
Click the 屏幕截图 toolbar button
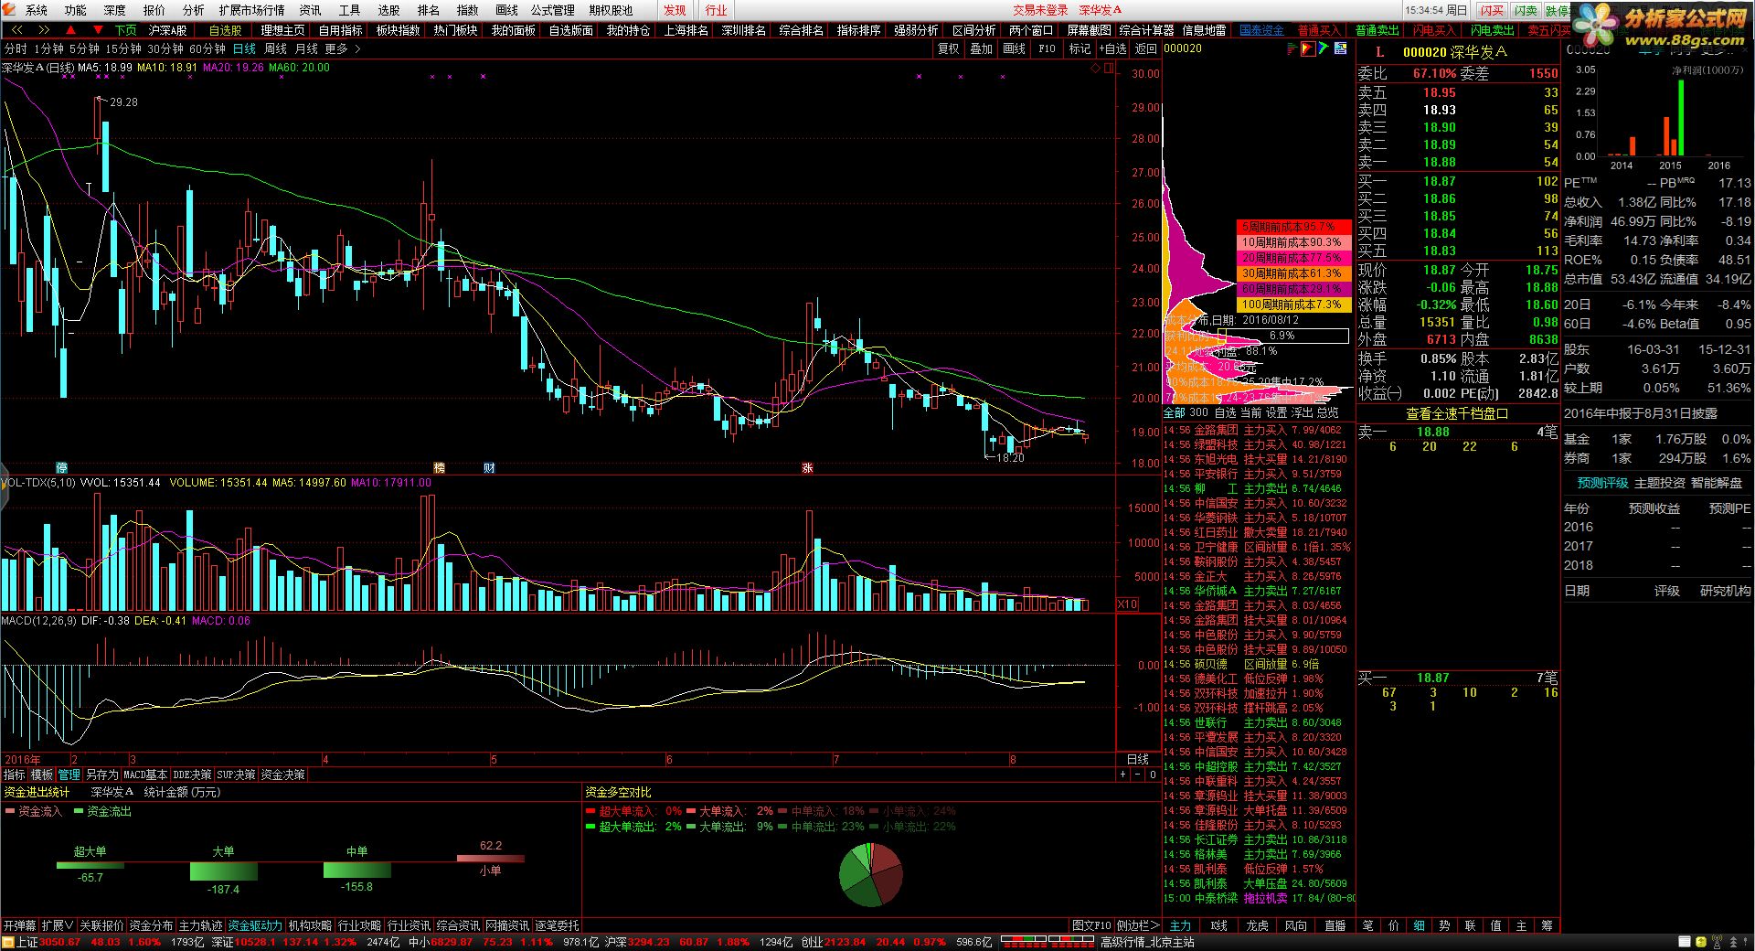click(1089, 30)
